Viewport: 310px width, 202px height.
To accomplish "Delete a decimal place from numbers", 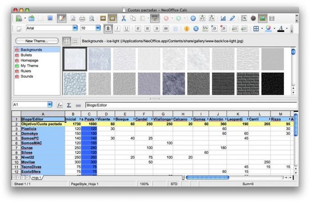I will coord(223,29).
